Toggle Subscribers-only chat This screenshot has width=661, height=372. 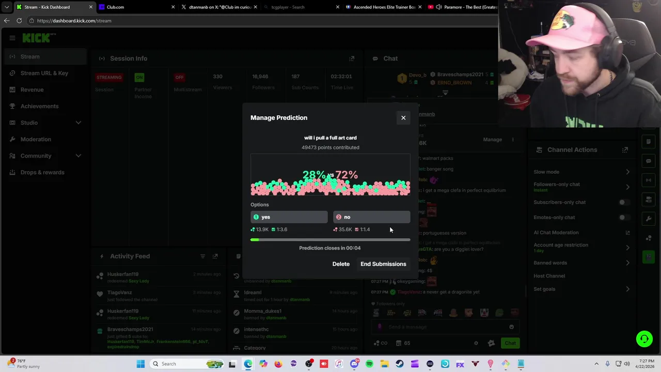[624, 203]
